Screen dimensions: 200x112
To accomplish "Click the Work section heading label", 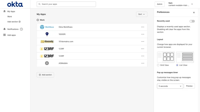I will pyautogui.click(x=42, y=20).
